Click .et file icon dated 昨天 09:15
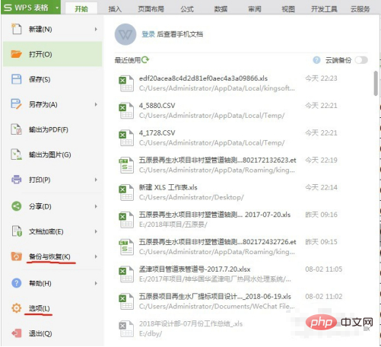Viewport: 381px width, 347px height. point(126,247)
